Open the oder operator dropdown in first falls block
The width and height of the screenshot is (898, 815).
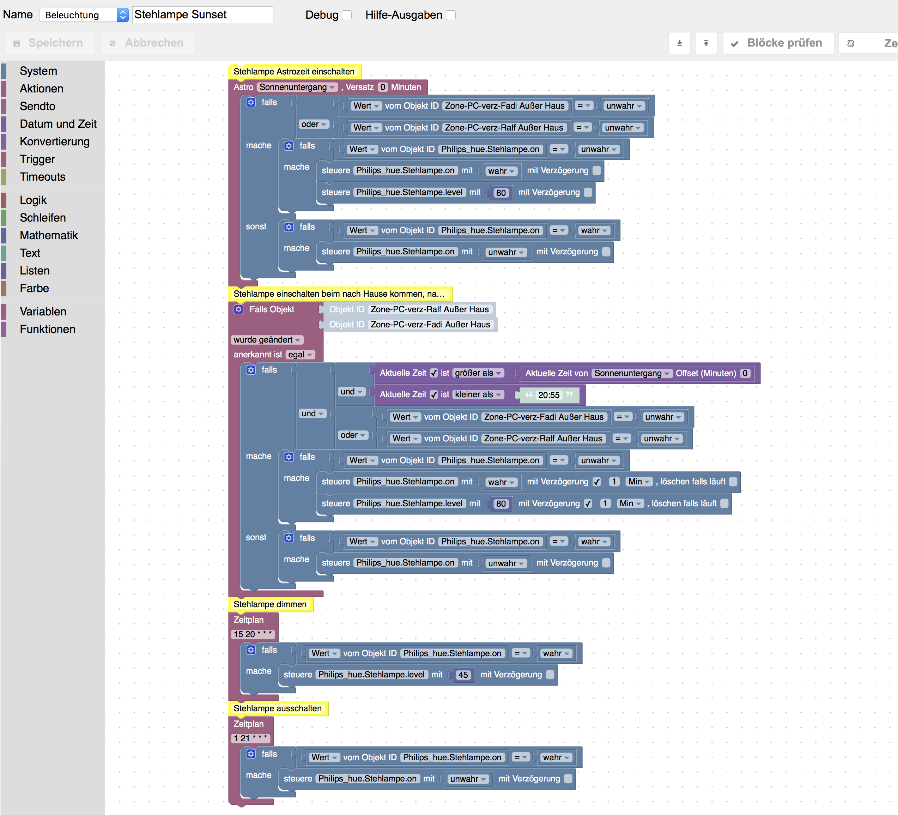click(314, 124)
